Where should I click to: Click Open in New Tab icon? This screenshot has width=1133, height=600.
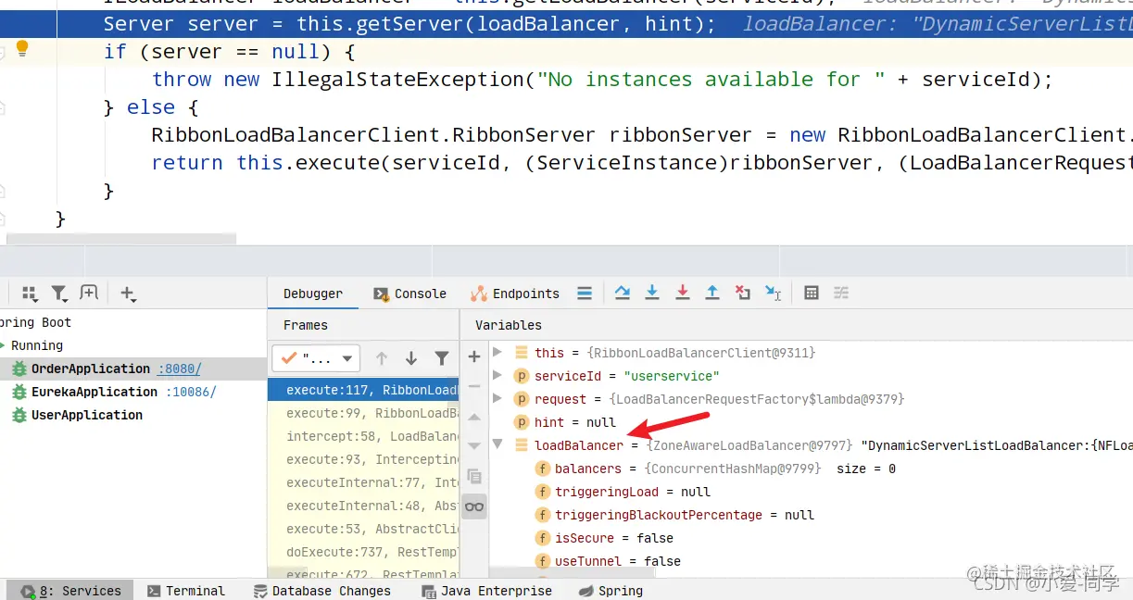pyautogui.click(x=89, y=293)
